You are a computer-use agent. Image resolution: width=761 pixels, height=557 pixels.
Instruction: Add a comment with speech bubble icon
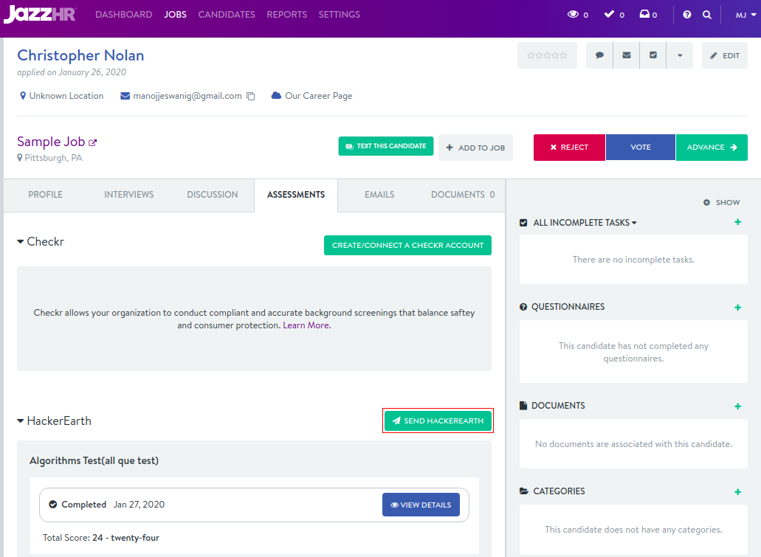point(599,55)
